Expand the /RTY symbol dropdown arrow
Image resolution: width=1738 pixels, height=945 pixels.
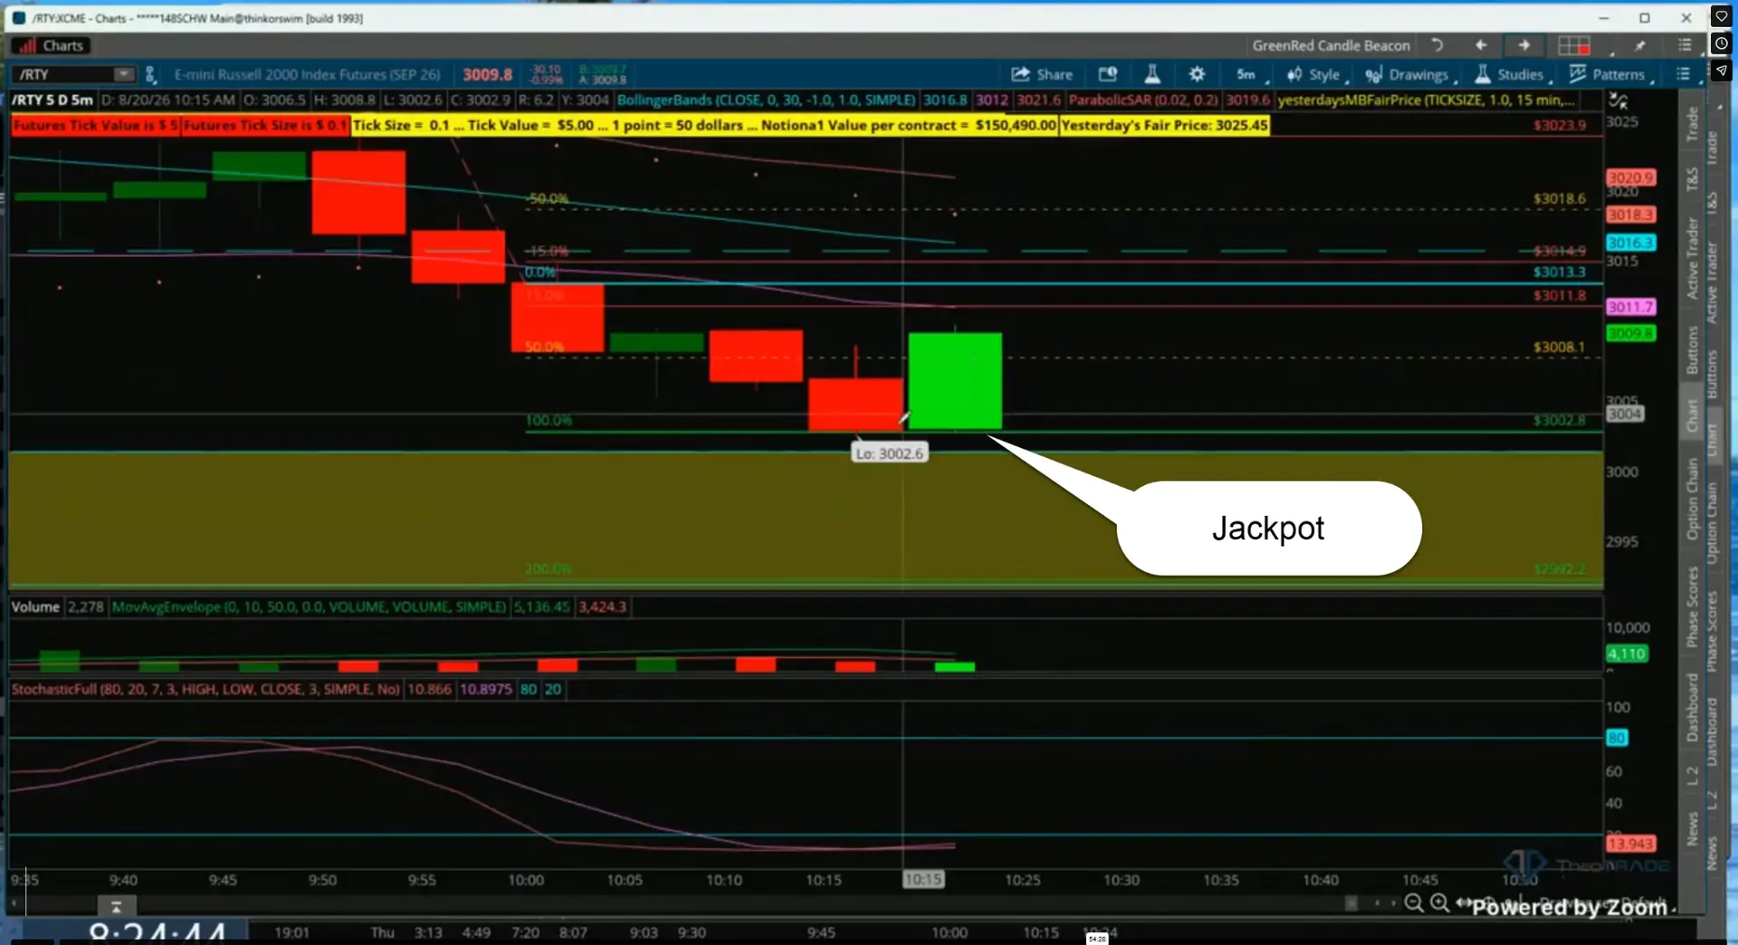(123, 74)
